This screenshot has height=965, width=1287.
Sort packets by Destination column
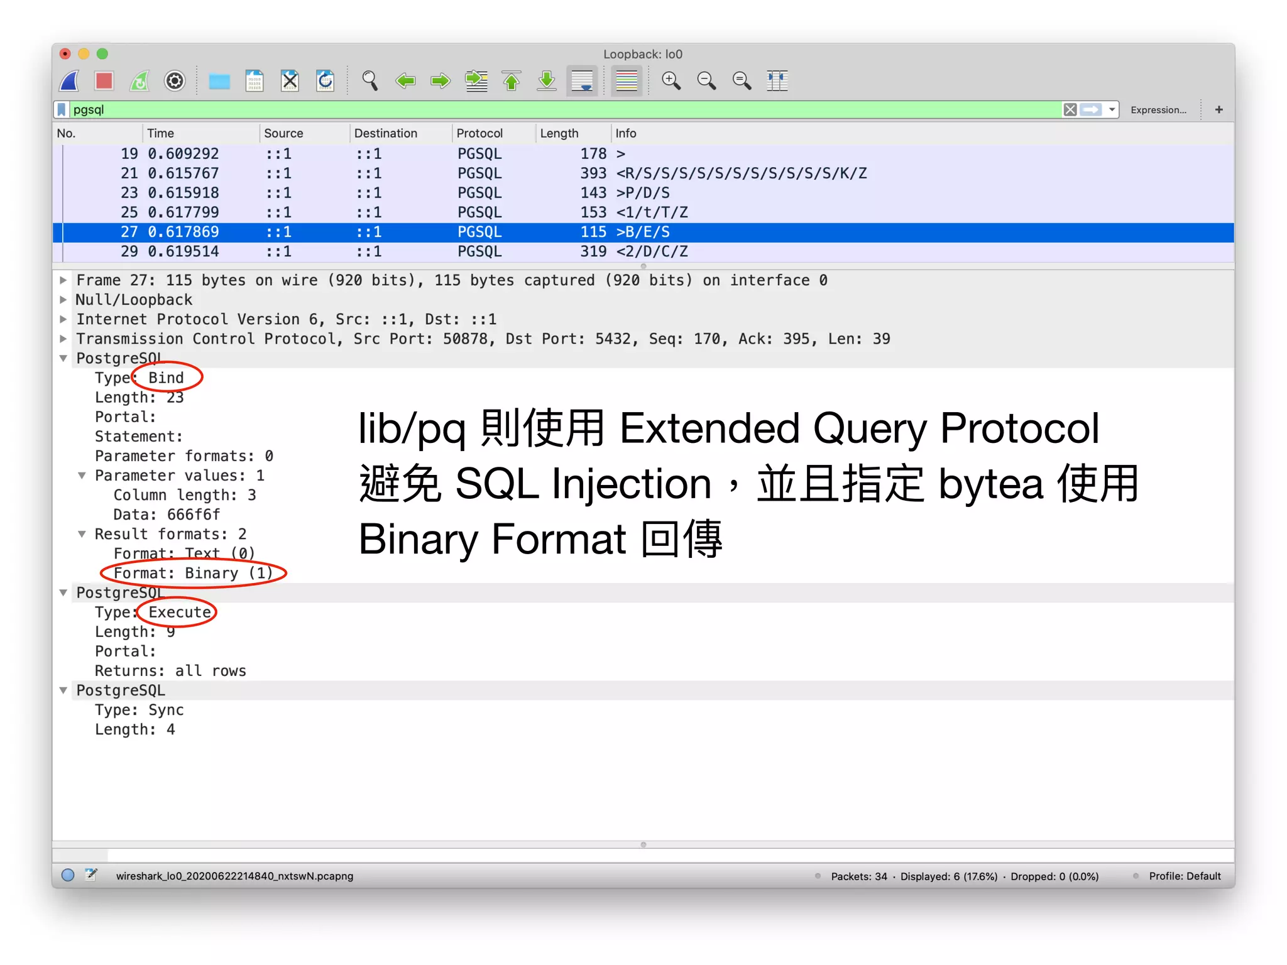pyautogui.click(x=400, y=133)
